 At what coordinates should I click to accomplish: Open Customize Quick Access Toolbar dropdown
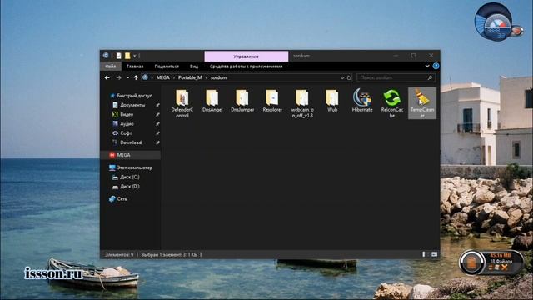tap(135, 56)
